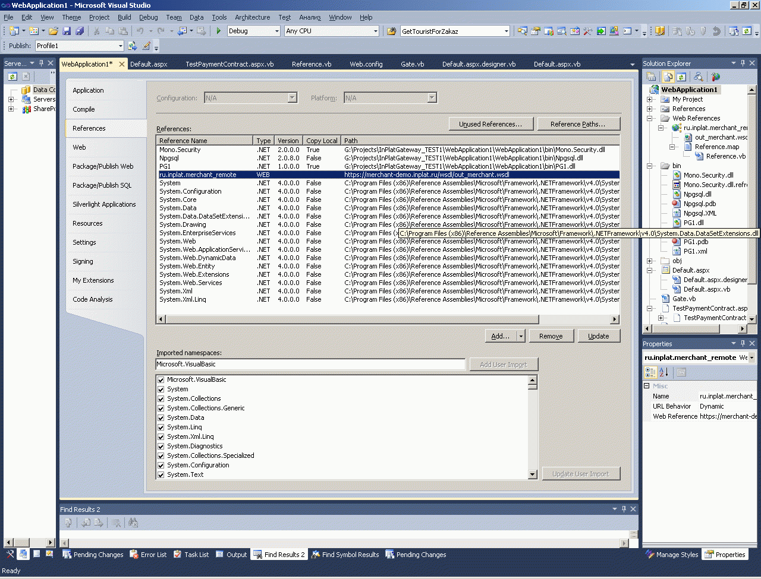Image resolution: width=761 pixels, height=579 pixels.
Task: Click the View in Diagram icon in Solution Explorer
Action: pyautogui.click(x=699, y=77)
